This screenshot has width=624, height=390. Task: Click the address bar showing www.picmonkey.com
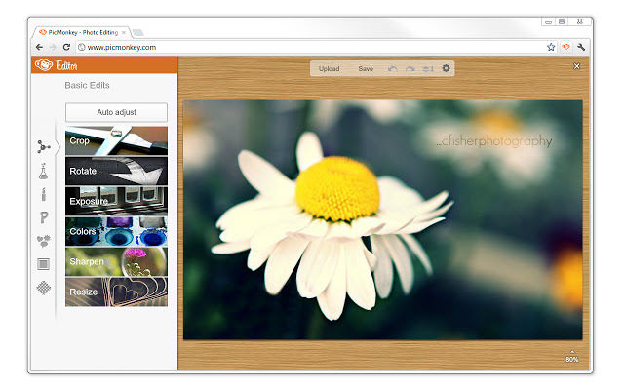pyautogui.click(x=292, y=46)
